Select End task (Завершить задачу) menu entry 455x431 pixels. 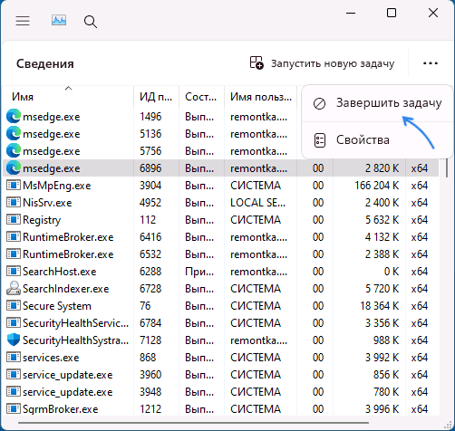[377, 103]
